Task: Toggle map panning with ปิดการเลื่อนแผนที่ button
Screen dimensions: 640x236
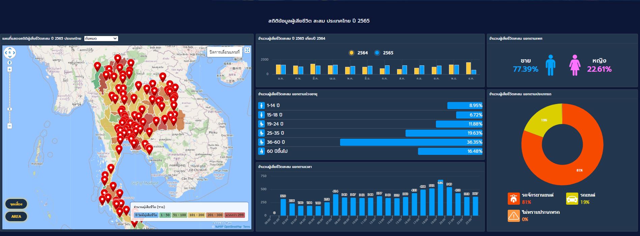Action: tap(224, 52)
